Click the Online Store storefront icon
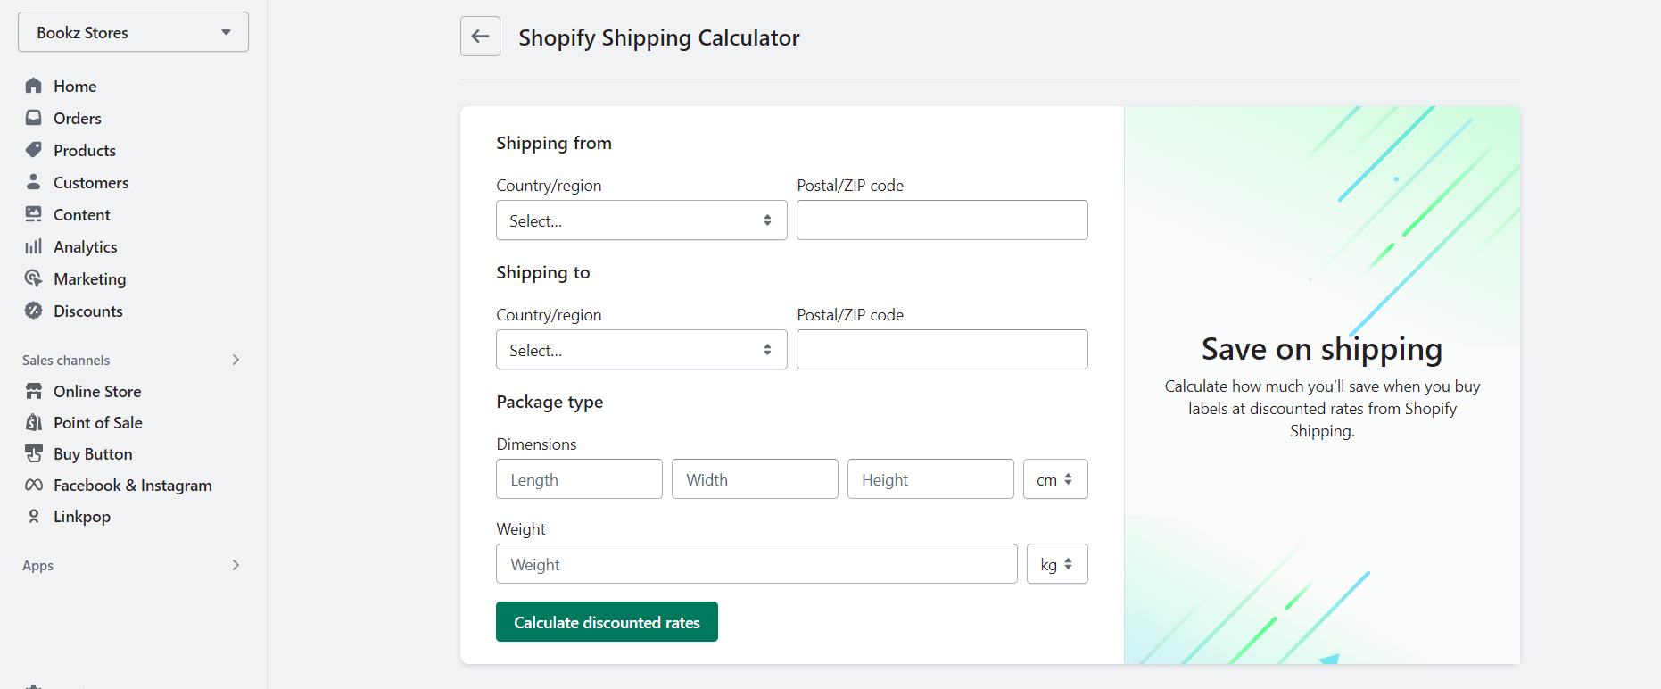Viewport: 1661px width, 689px height. (34, 391)
